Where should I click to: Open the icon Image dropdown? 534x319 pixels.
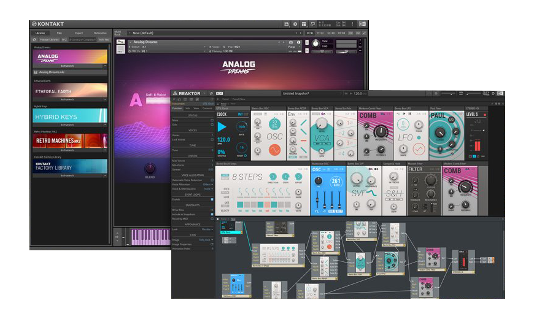206,240
